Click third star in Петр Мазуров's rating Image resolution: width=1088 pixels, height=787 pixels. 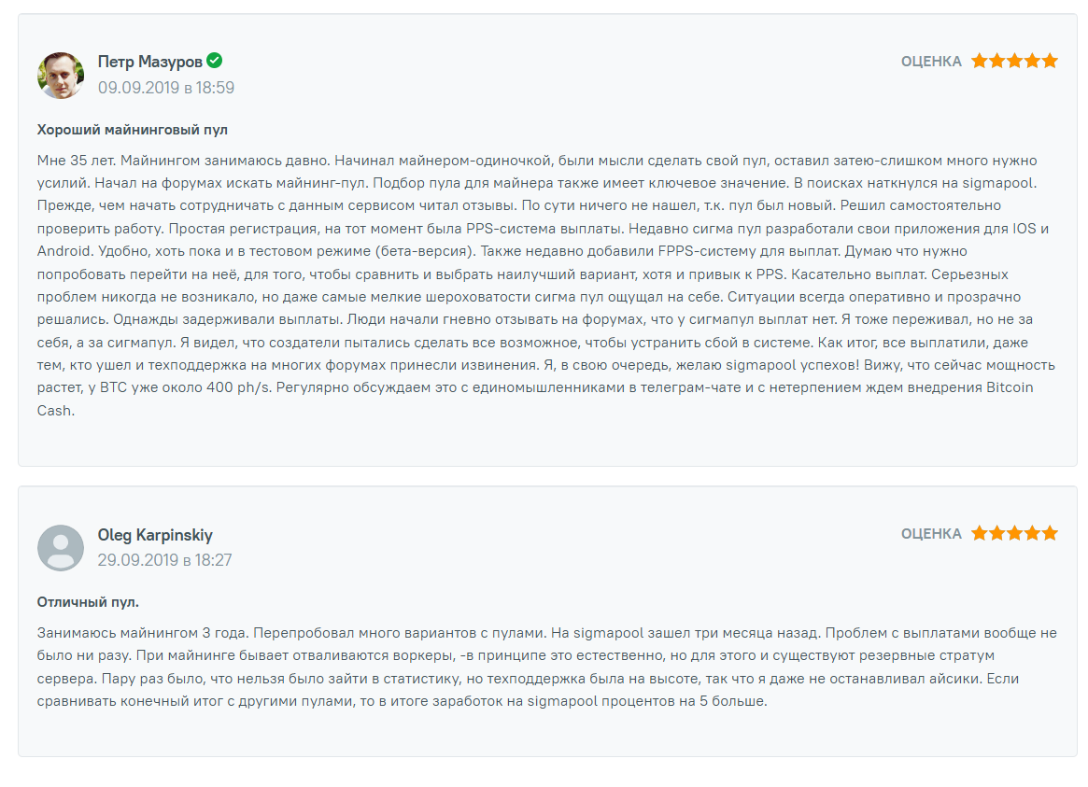[x=1014, y=61]
